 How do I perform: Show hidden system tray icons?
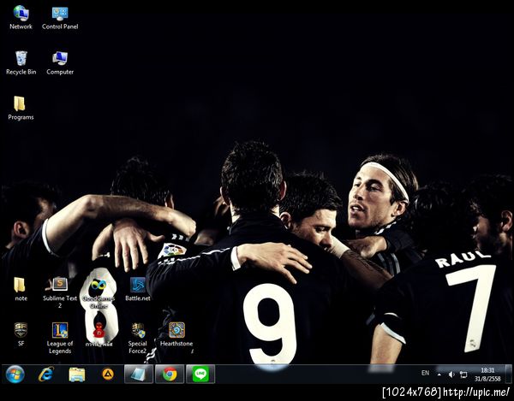coord(439,374)
